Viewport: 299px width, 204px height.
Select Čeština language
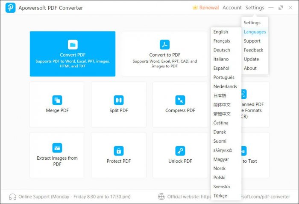226,123
